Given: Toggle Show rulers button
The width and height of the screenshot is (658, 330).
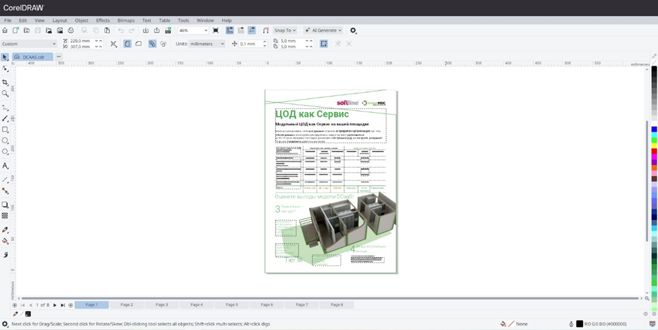Looking at the screenshot, I should tap(230, 30).
